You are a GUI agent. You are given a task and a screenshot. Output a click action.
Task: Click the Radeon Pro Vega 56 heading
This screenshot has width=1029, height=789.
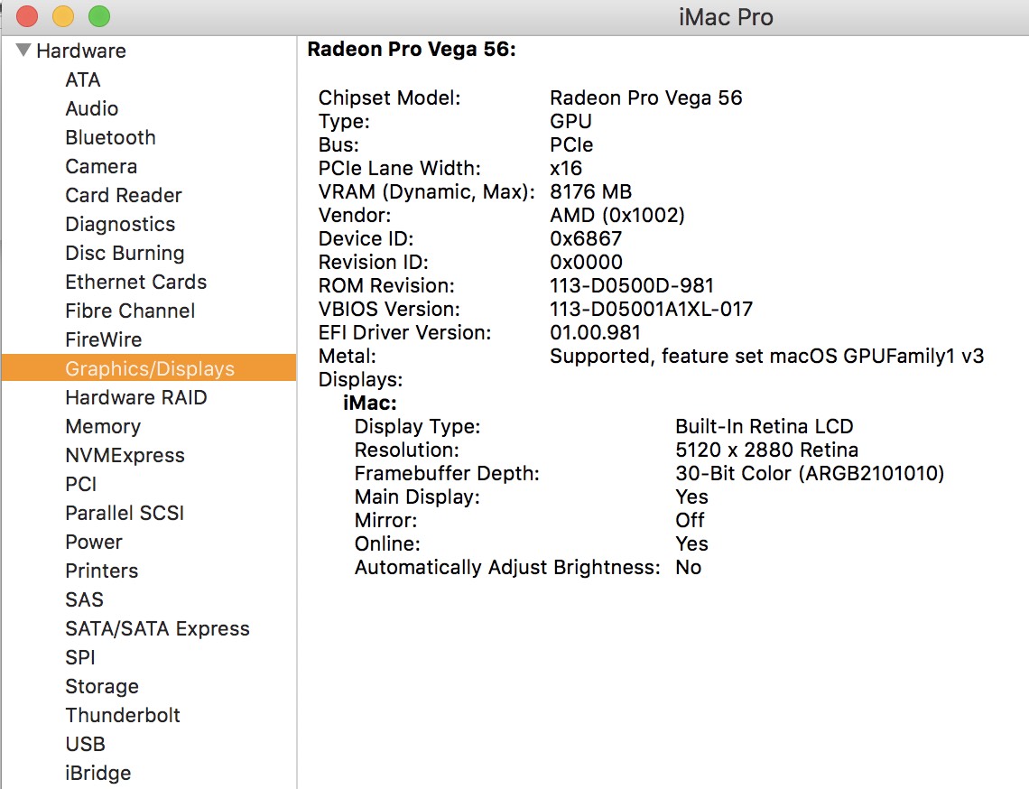[412, 50]
